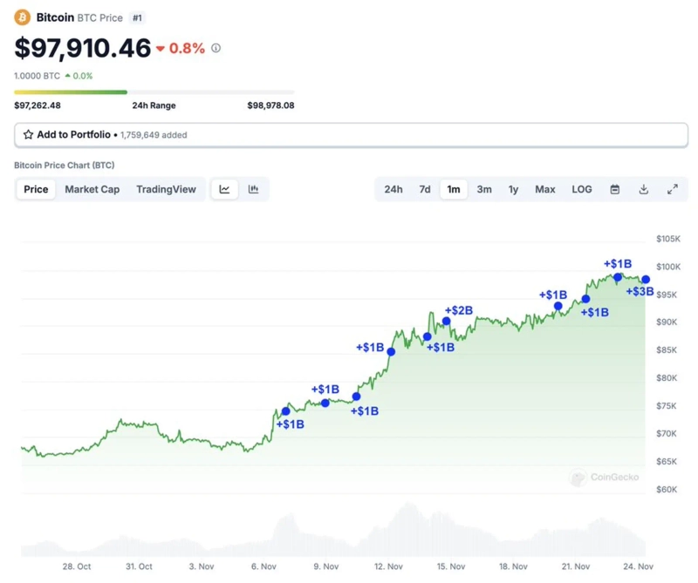Viewport: 698px width, 583px height.
Task: Click the star icon in Add to Portfolio
Action: coord(29,135)
